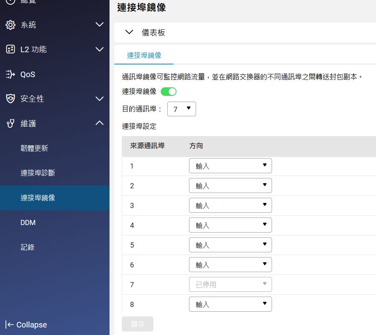Select 連接埠鏡像 in the sidebar
The height and width of the screenshot is (335, 376).
55,198
